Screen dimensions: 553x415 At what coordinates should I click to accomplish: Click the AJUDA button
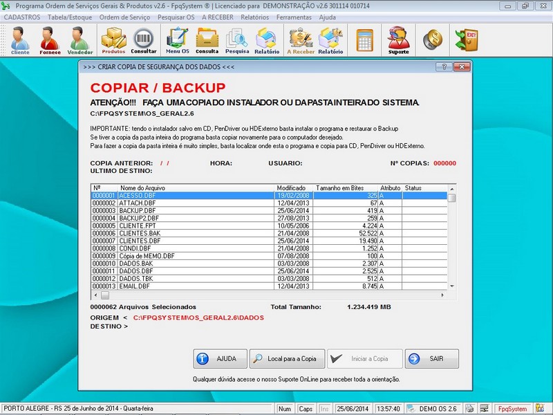[x=220, y=358]
